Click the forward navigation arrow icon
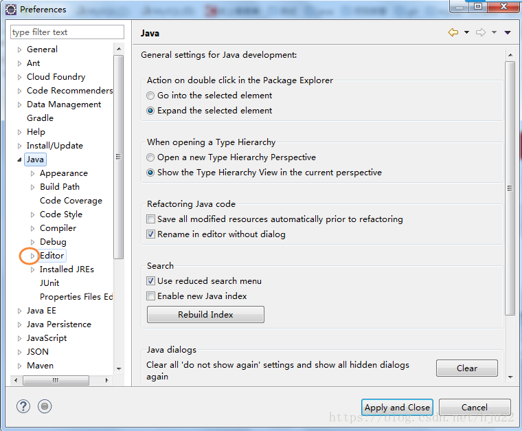The width and height of the screenshot is (522, 431). coord(481,32)
